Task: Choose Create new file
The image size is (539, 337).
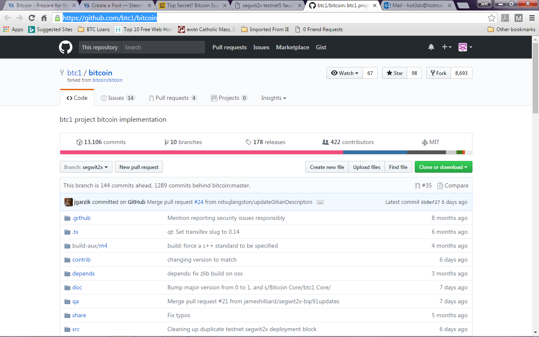Action: (327, 167)
